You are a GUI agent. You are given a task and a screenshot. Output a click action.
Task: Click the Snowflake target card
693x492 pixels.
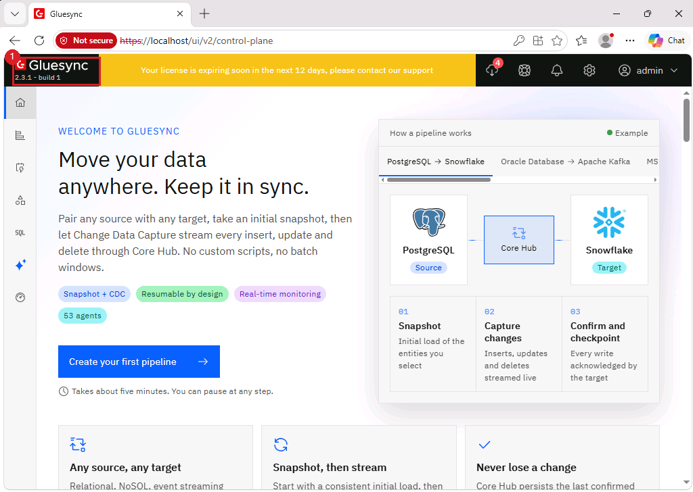[609, 240]
